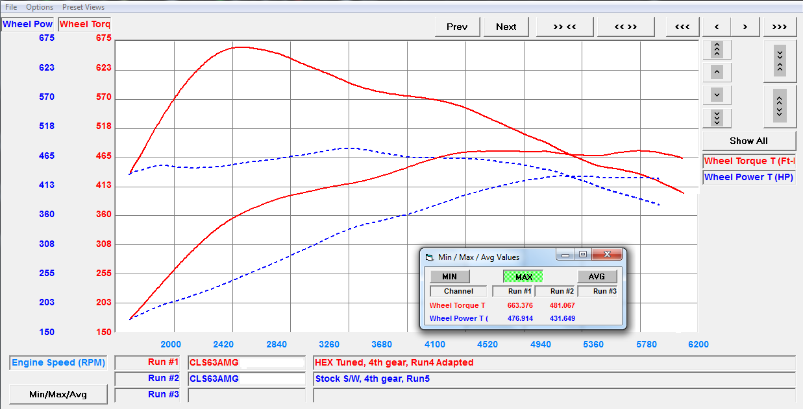Open the Preset Views menu

click(83, 7)
